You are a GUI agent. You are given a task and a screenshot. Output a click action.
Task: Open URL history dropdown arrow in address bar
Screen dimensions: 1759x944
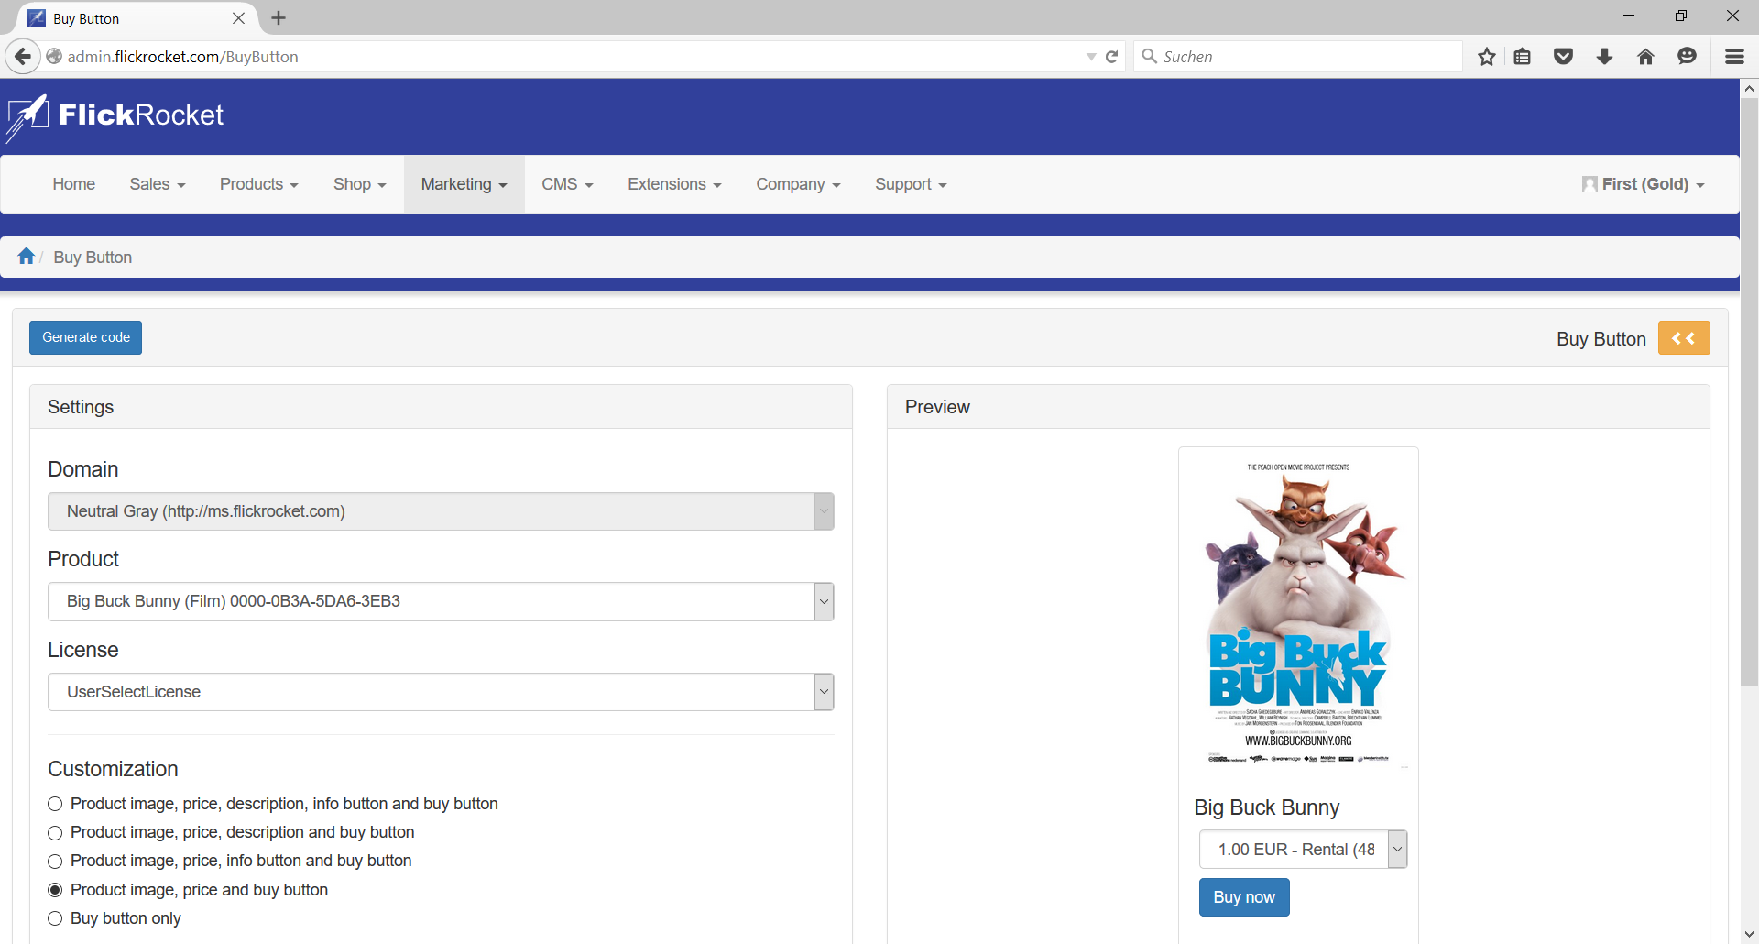[x=1091, y=57]
